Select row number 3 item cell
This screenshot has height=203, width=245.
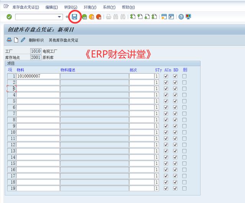point(12,89)
